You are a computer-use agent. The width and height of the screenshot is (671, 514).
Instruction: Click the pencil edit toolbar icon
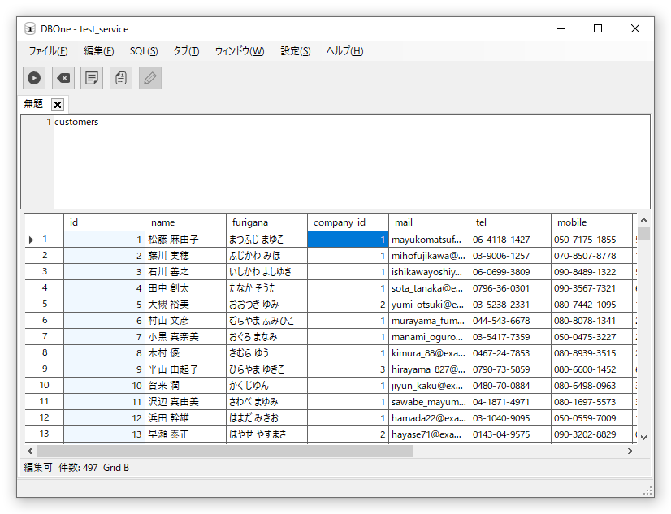tap(150, 78)
